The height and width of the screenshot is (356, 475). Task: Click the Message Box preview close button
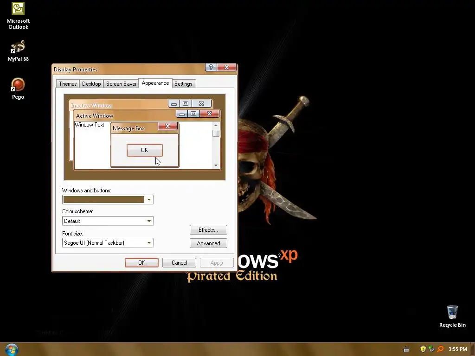coord(167,126)
